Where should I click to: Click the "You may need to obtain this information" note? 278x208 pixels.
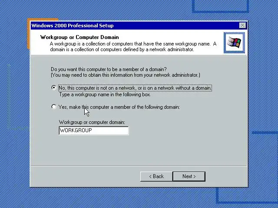click(x=126, y=75)
